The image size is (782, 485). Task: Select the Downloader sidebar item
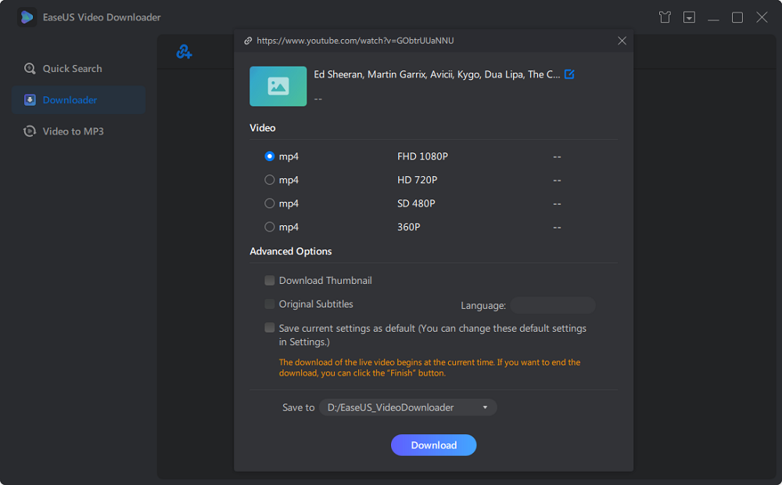(70, 100)
